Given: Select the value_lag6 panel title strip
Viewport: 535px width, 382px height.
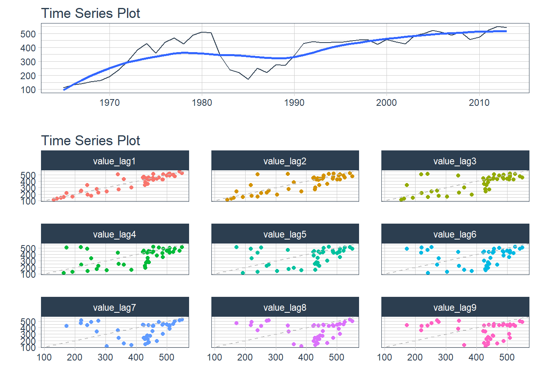Looking at the screenshot, I should [455, 234].
